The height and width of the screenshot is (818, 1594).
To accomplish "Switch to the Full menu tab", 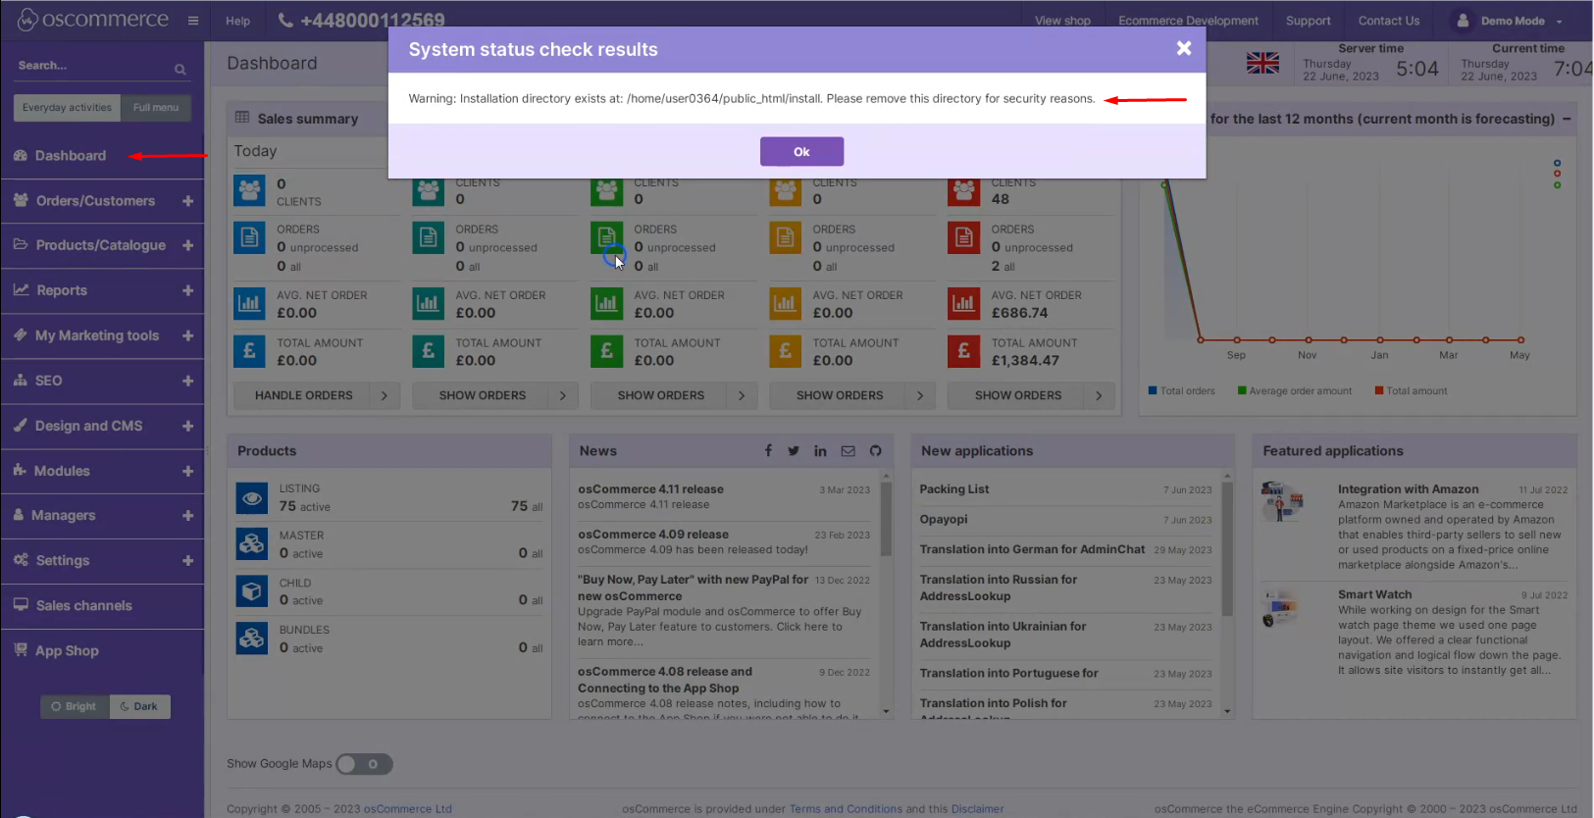I will click(156, 108).
